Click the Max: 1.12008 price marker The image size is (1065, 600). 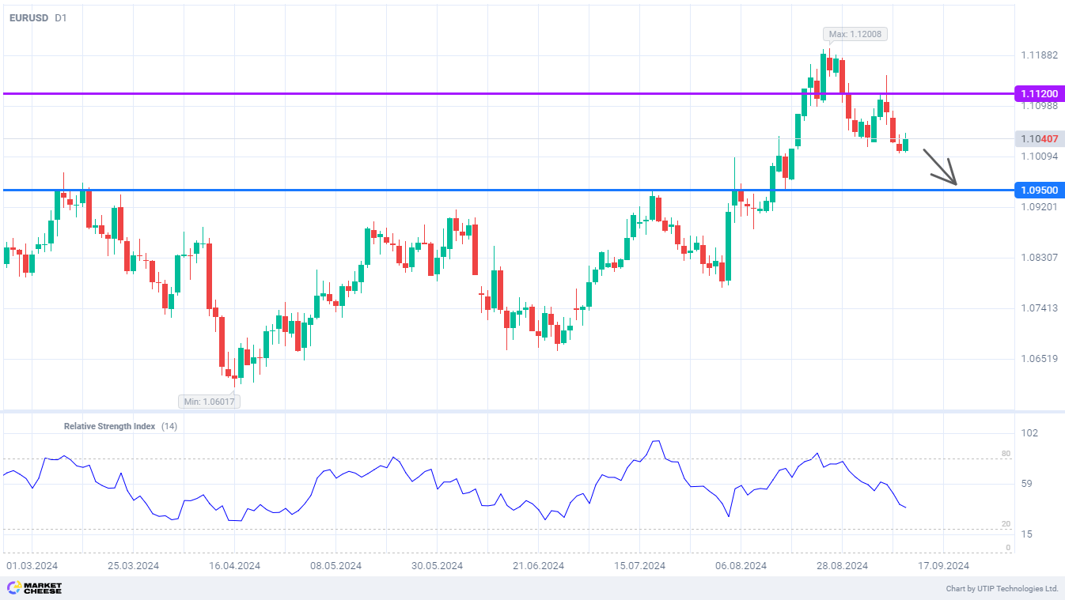pos(855,34)
